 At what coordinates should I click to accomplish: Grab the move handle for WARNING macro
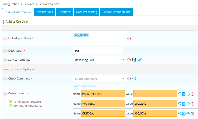pos(188,104)
